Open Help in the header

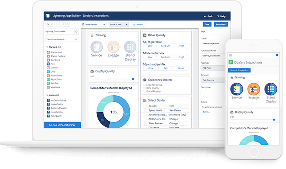click(221, 16)
